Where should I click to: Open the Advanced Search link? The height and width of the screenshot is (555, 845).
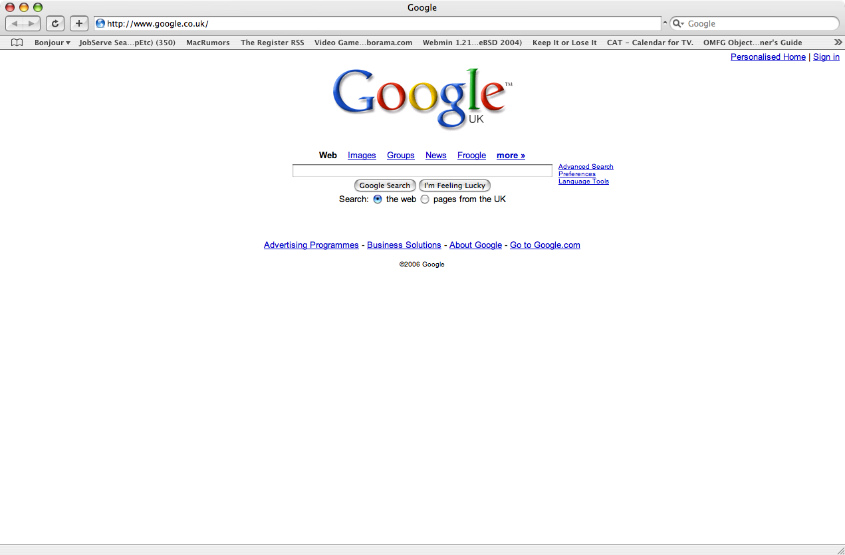[586, 167]
